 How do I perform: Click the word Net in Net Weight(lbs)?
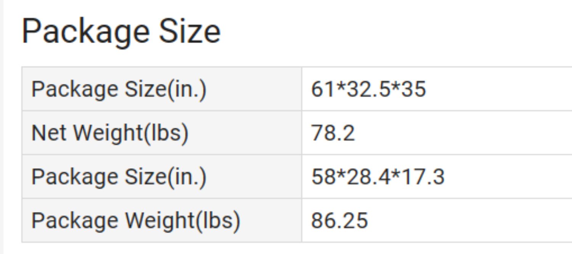point(50,133)
